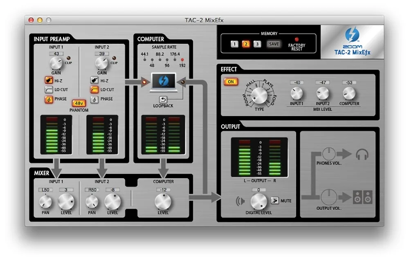Click mixer Input 2 pan value R50

click(92, 190)
